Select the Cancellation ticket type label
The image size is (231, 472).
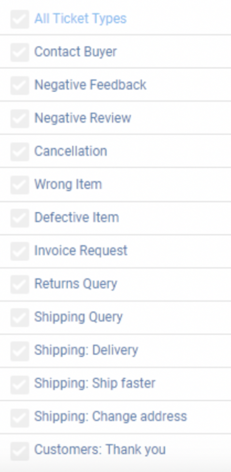pyautogui.click(x=71, y=151)
